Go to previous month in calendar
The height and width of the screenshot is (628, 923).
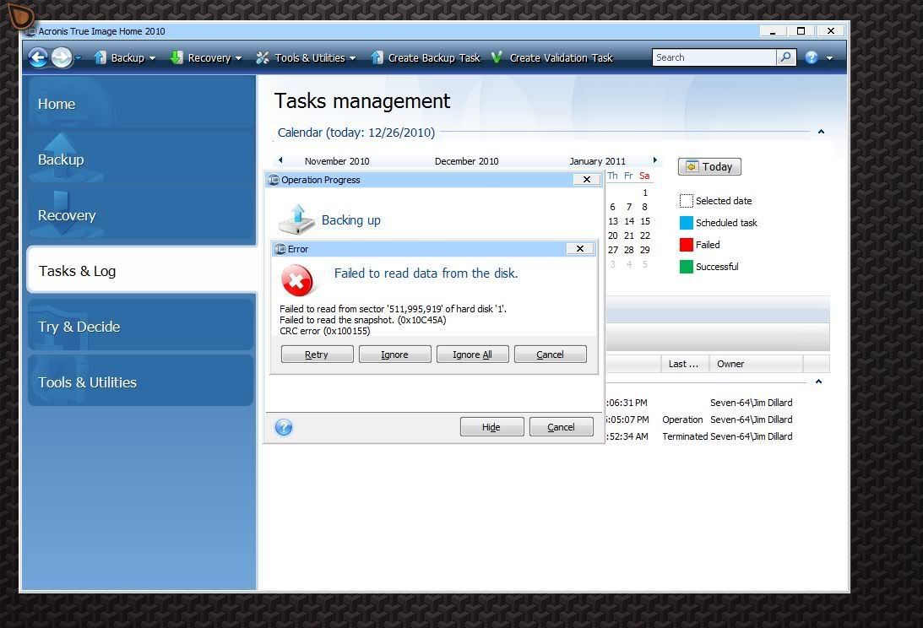281,160
